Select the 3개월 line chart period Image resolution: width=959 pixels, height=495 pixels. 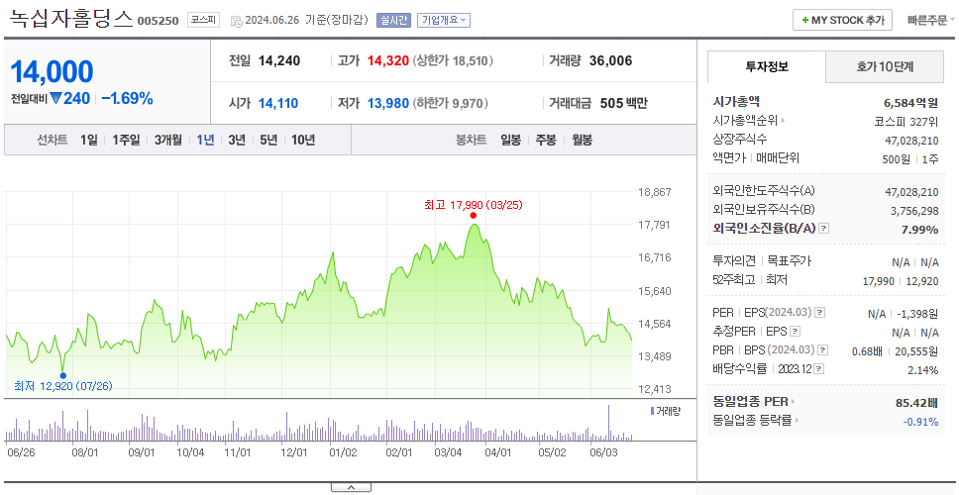(168, 140)
